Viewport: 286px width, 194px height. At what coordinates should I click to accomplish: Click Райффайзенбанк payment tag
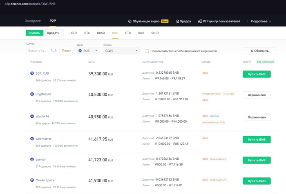pos(211,94)
